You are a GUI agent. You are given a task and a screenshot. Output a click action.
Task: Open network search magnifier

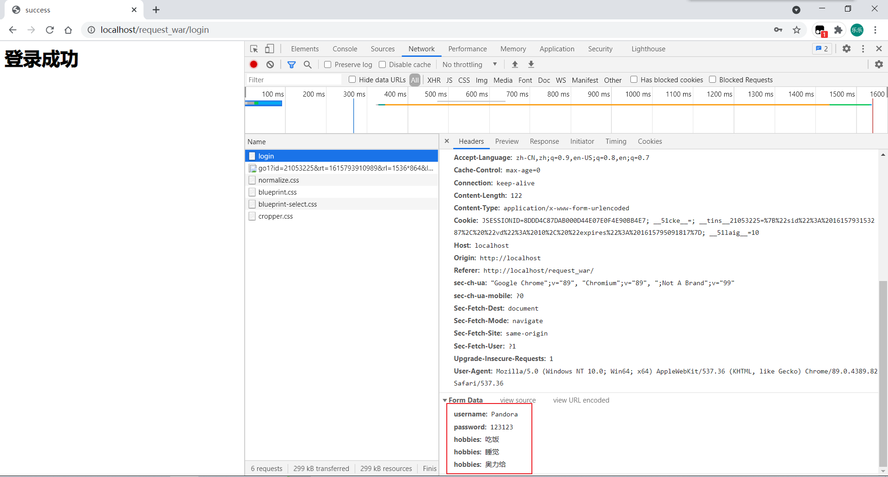click(x=308, y=65)
